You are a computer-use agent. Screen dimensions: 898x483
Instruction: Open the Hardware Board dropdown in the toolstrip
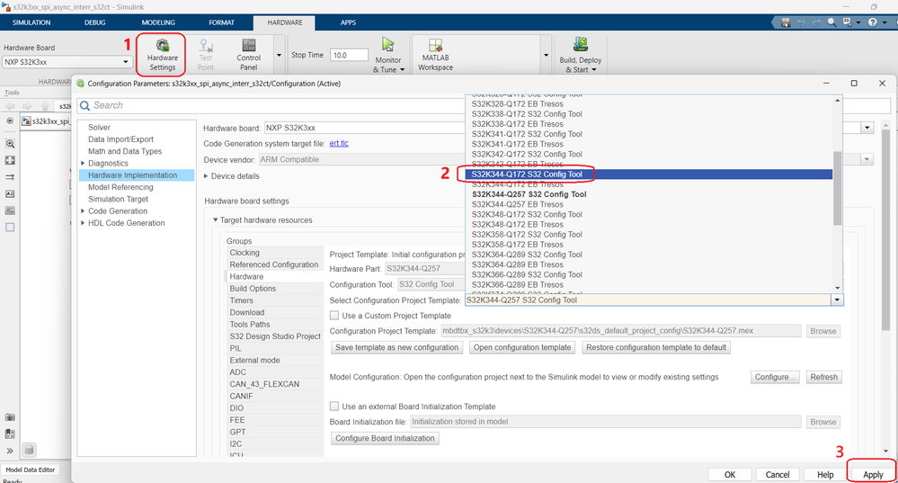tap(126, 62)
